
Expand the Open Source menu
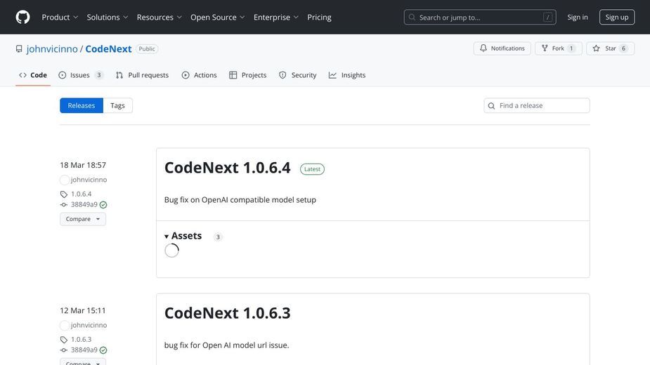point(217,17)
